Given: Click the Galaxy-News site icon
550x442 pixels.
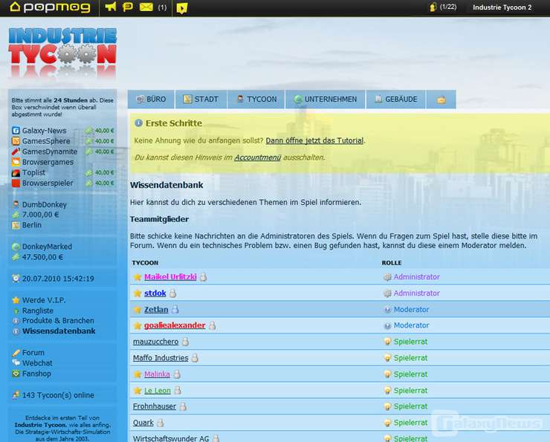Looking at the screenshot, I should [x=16, y=131].
